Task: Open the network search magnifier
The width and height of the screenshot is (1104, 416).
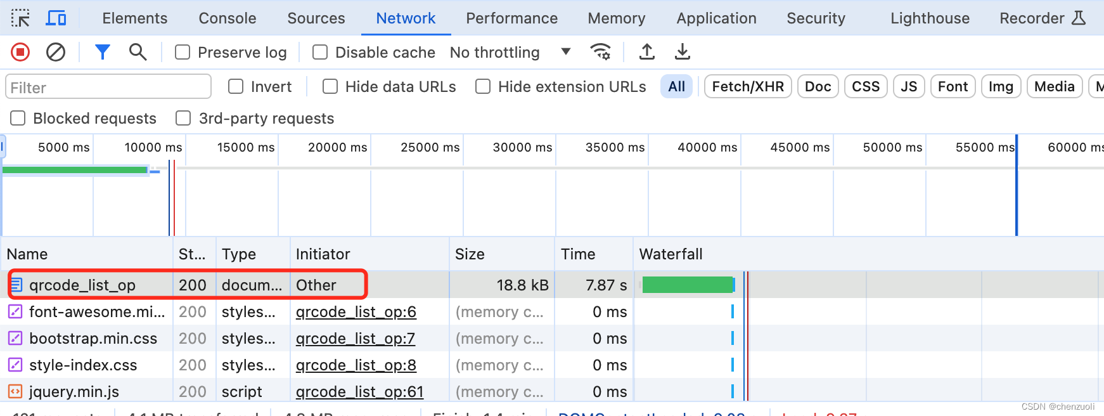Action: pyautogui.click(x=138, y=52)
